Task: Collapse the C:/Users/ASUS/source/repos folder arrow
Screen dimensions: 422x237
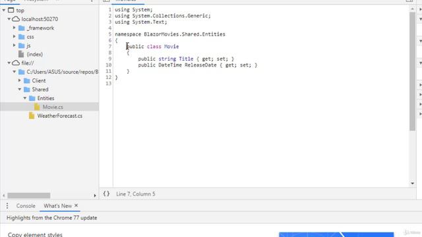Action: [x=15, y=72]
